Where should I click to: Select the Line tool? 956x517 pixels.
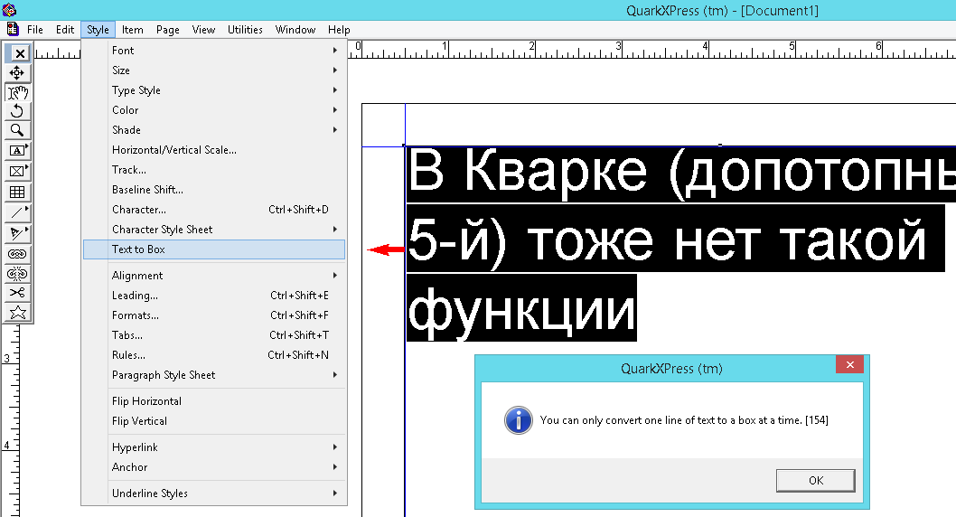(17, 212)
